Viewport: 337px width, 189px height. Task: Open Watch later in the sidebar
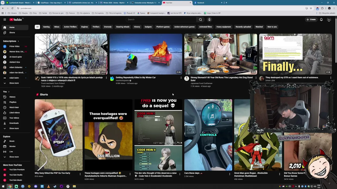pos(15,107)
